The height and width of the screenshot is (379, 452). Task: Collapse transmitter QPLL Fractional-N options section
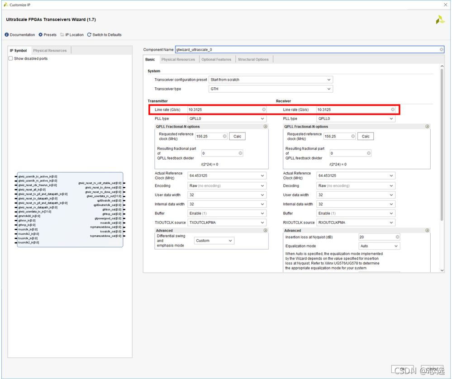pos(265,127)
